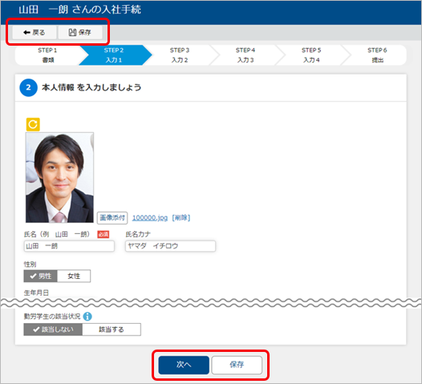Click the 氏名カナ input field

[x=170, y=246]
